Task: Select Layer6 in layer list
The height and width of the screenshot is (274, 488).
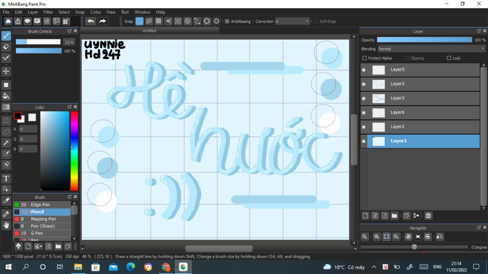Action: (x=420, y=112)
